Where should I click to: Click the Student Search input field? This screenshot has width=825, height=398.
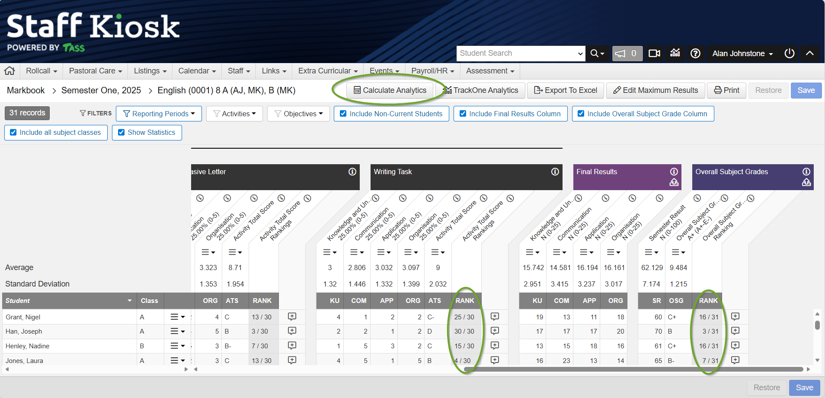pos(516,54)
